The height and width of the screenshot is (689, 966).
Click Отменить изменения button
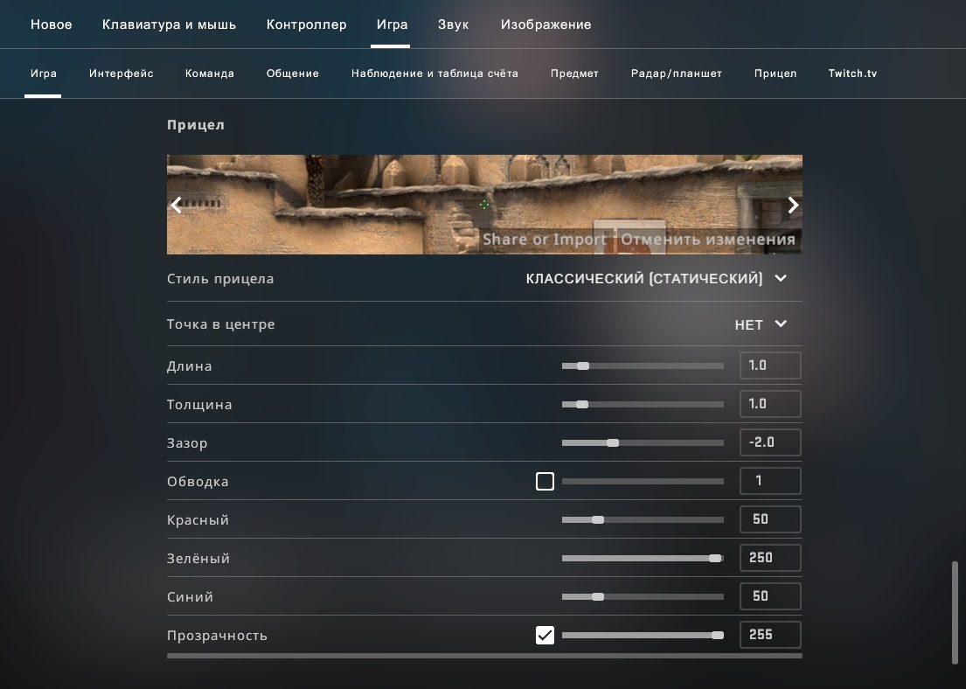[708, 239]
